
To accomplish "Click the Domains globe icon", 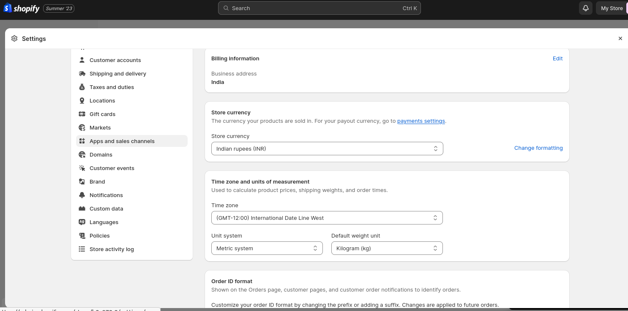I will pos(82,154).
